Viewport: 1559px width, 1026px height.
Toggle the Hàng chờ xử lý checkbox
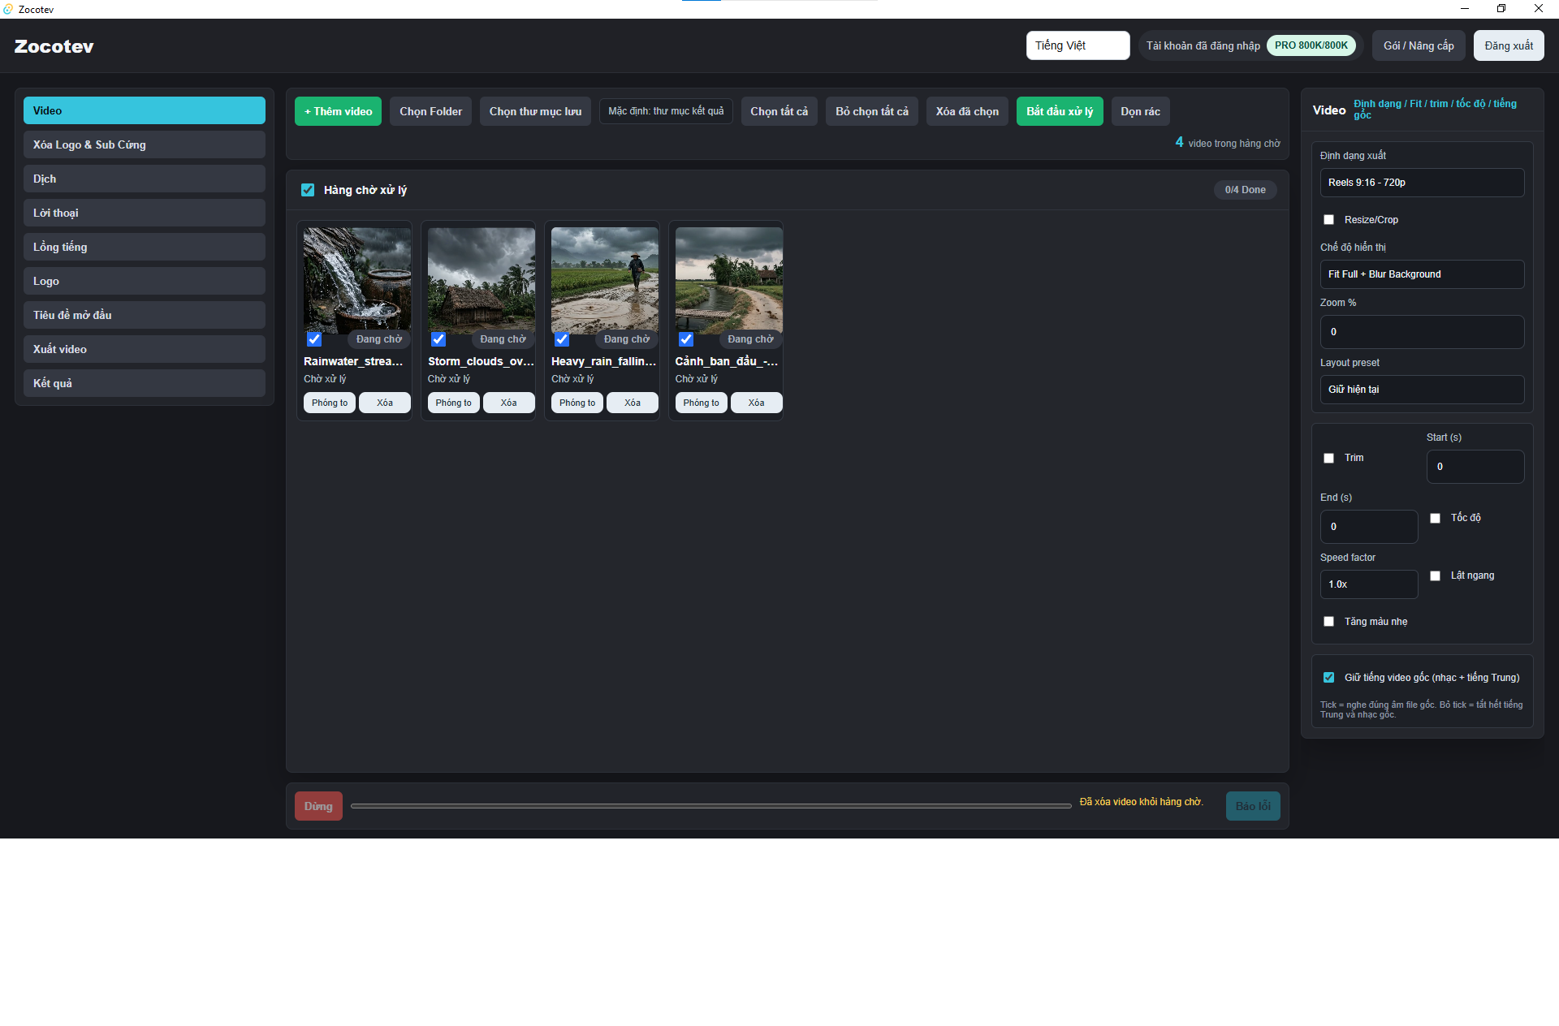point(308,190)
